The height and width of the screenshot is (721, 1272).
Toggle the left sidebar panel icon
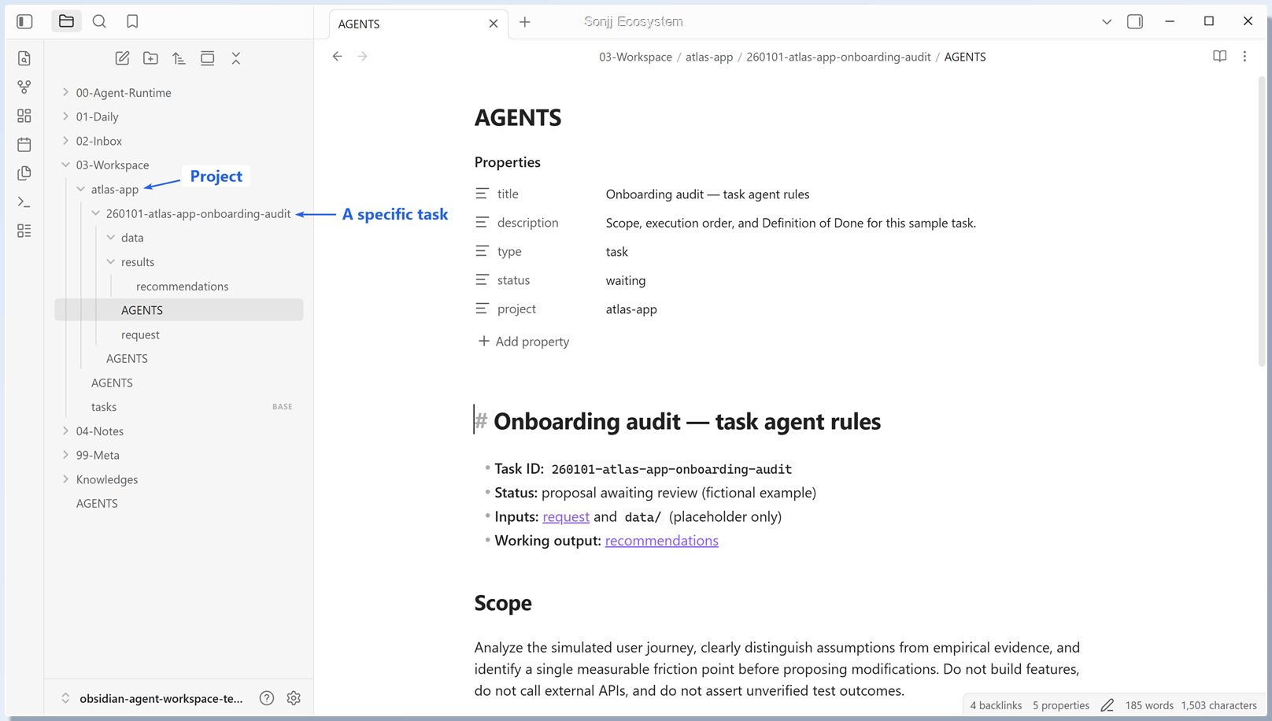coord(24,21)
